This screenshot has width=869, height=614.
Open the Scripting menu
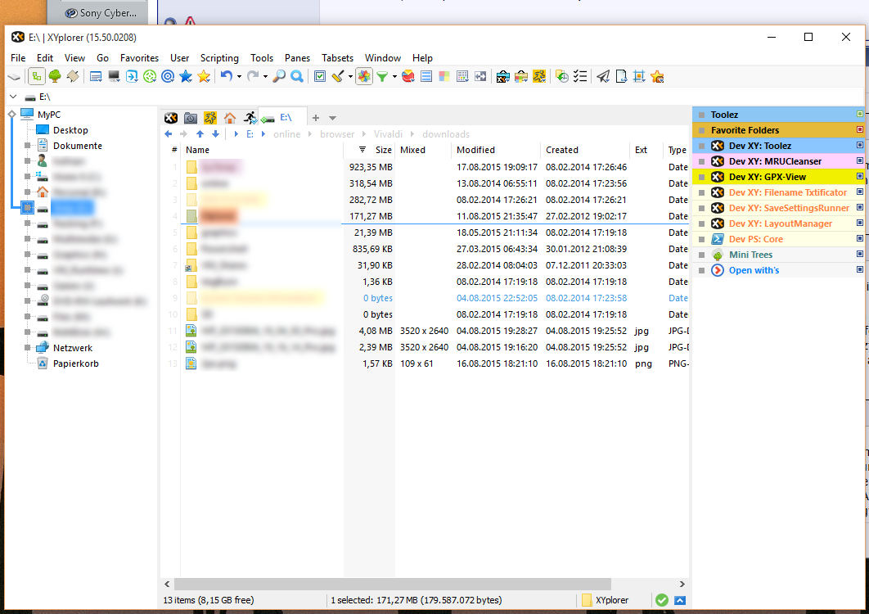click(x=219, y=58)
